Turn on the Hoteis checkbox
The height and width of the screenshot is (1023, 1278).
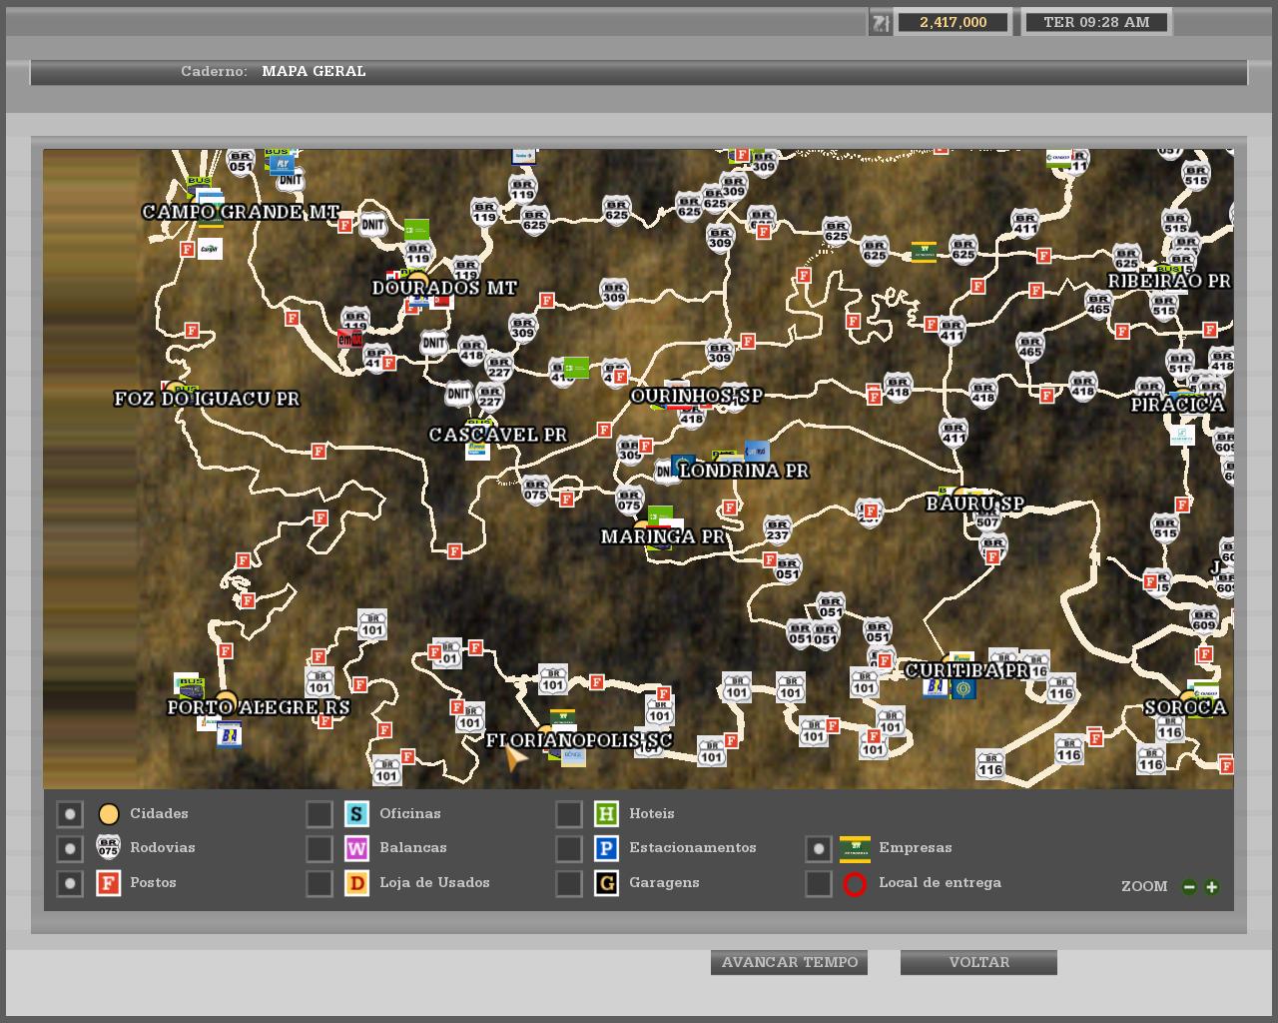569,814
